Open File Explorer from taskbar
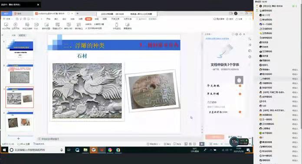Viewport: 302px width, 164px height. [x=85, y=150]
